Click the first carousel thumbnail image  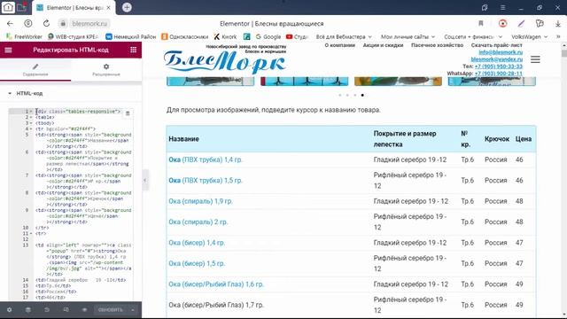pos(211,82)
